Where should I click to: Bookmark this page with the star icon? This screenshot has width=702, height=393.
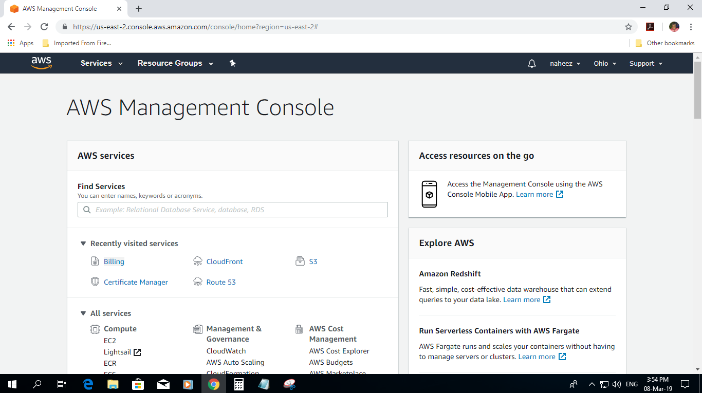(x=628, y=27)
